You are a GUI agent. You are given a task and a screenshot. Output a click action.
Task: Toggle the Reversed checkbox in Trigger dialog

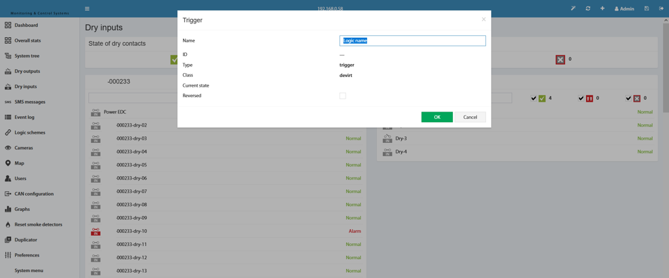click(342, 96)
